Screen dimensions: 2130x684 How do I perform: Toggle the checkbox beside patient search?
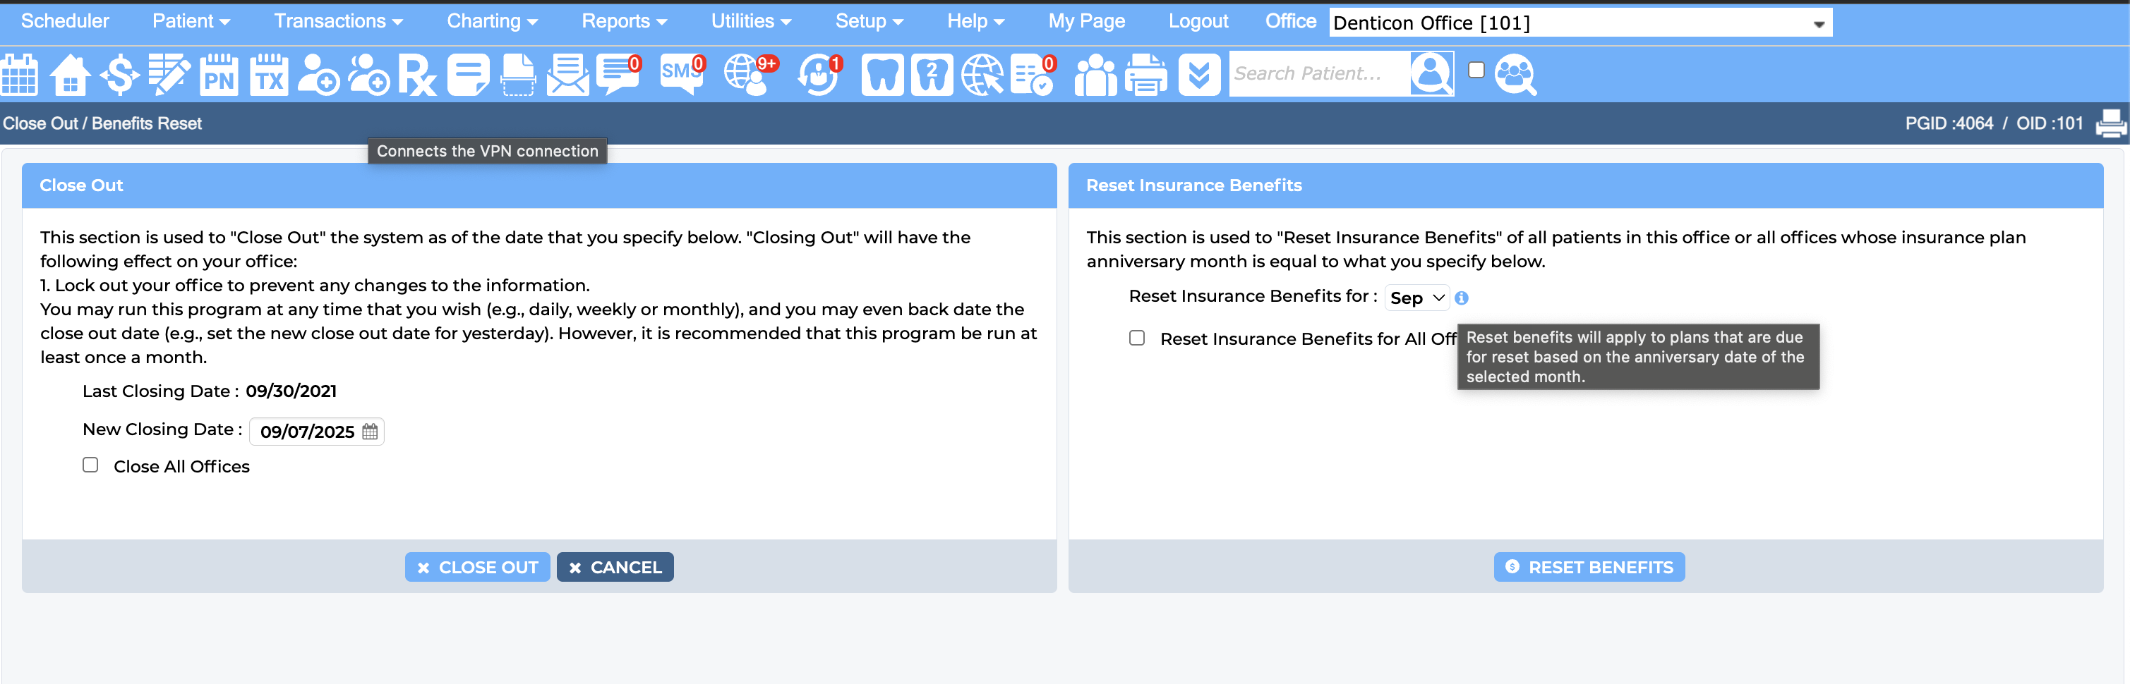pyautogui.click(x=1476, y=71)
